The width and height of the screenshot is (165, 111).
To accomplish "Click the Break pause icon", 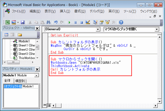I will click(x=75, y=22).
